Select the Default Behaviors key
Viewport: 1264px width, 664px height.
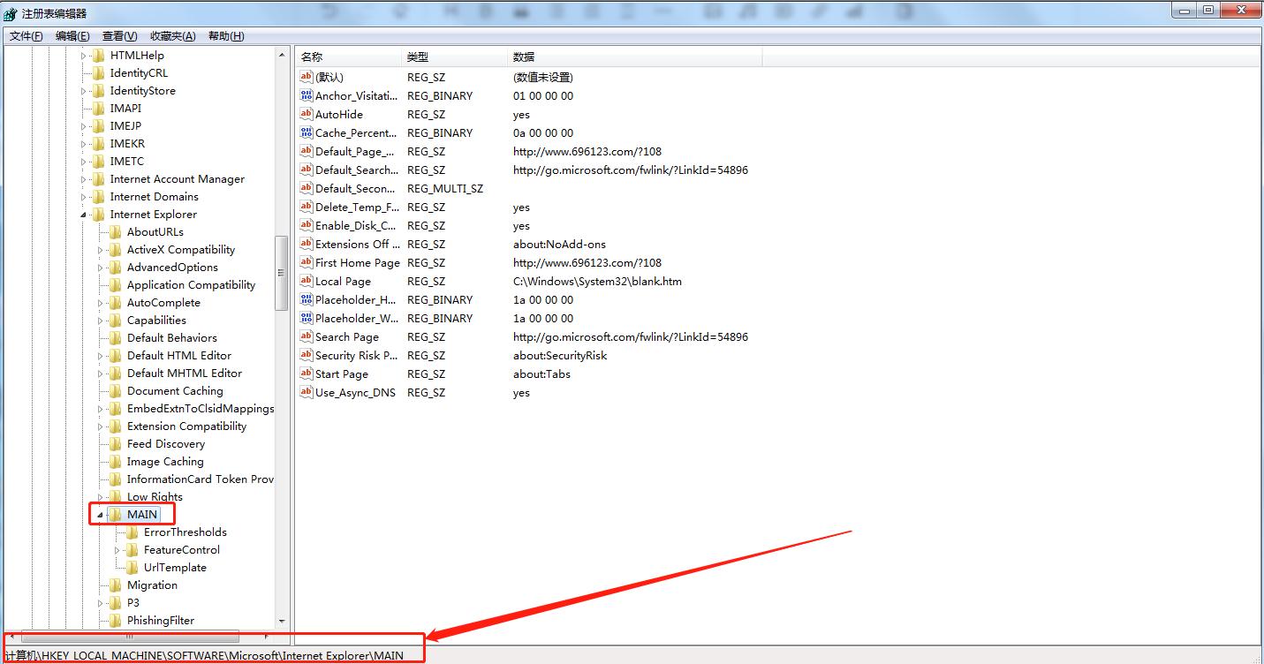[172, 337]
